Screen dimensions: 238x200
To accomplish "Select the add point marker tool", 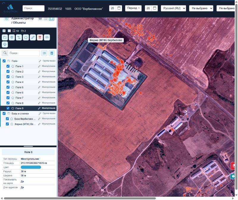I will [x=12, y=37].
